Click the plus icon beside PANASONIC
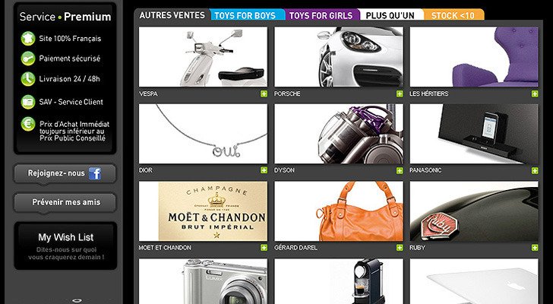Viewport: 553px width, 304px height. pos(535,170)
